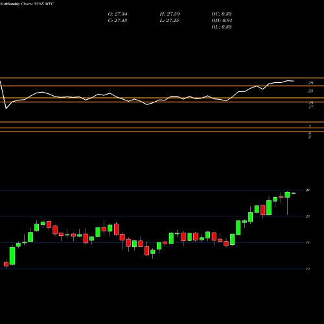Click the '29' label on the indicator axis
This screenshot has width=324, height=324.
pyautogui.click(x=310, y=83)
